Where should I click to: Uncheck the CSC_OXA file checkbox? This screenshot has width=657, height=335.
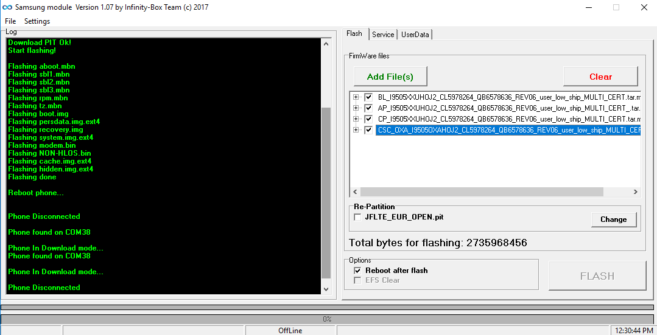[x=368, y=130]
